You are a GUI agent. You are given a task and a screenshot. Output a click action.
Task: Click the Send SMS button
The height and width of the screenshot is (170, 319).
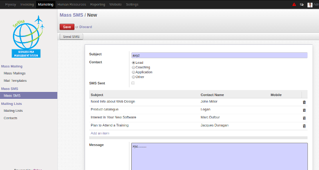(x=71, y=36)
